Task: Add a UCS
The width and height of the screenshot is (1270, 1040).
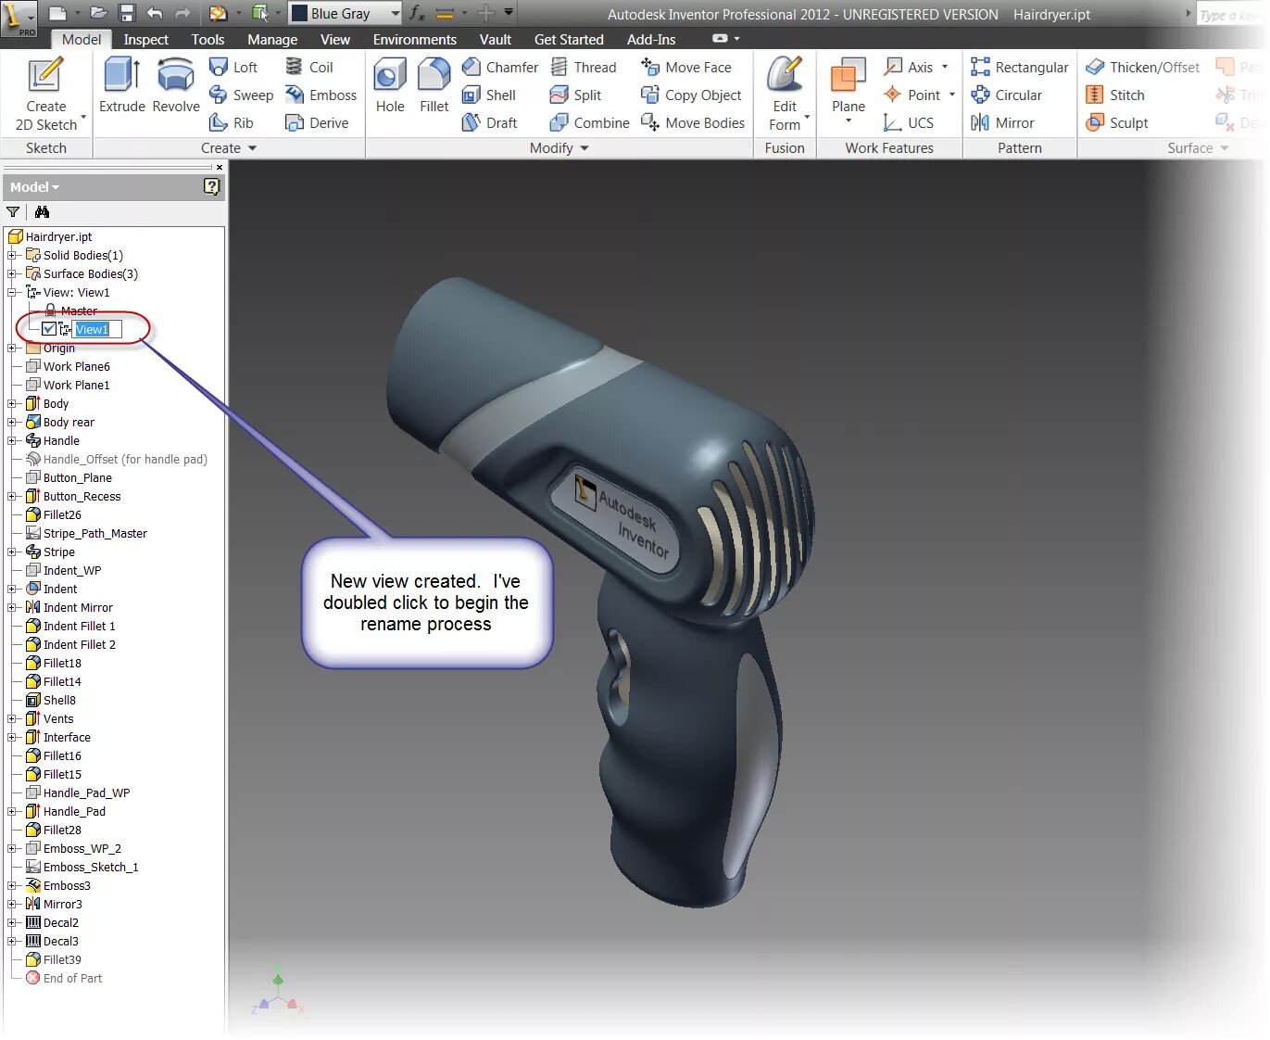Action: pos(909,122)
